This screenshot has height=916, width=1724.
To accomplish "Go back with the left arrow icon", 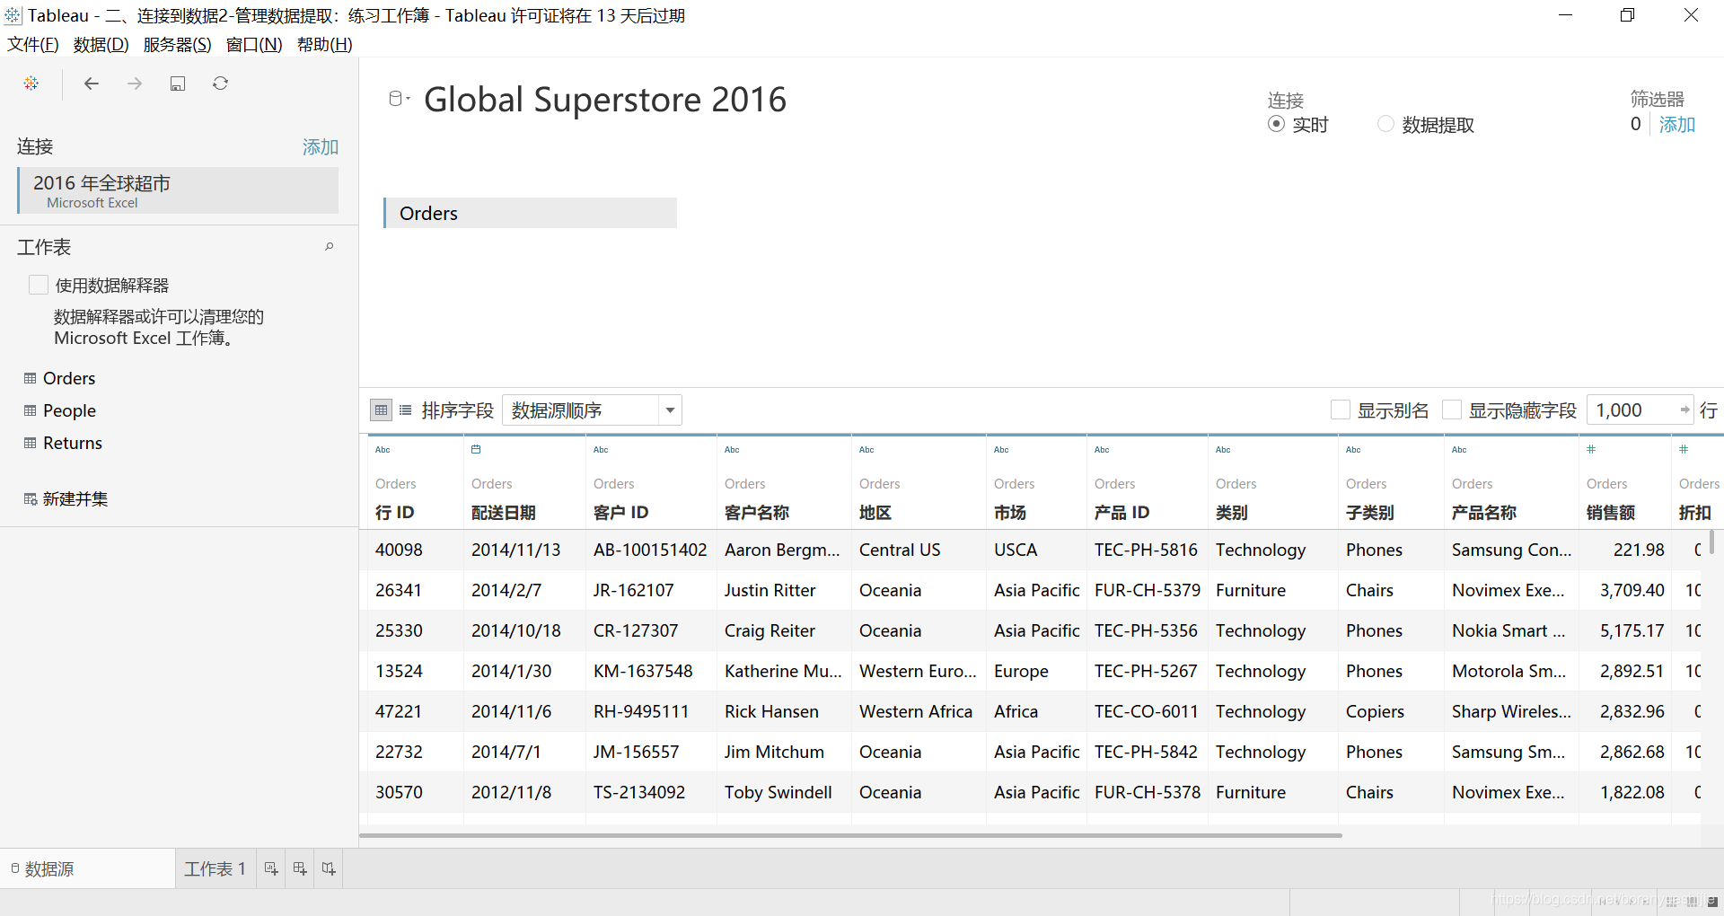I will (91, 84).
